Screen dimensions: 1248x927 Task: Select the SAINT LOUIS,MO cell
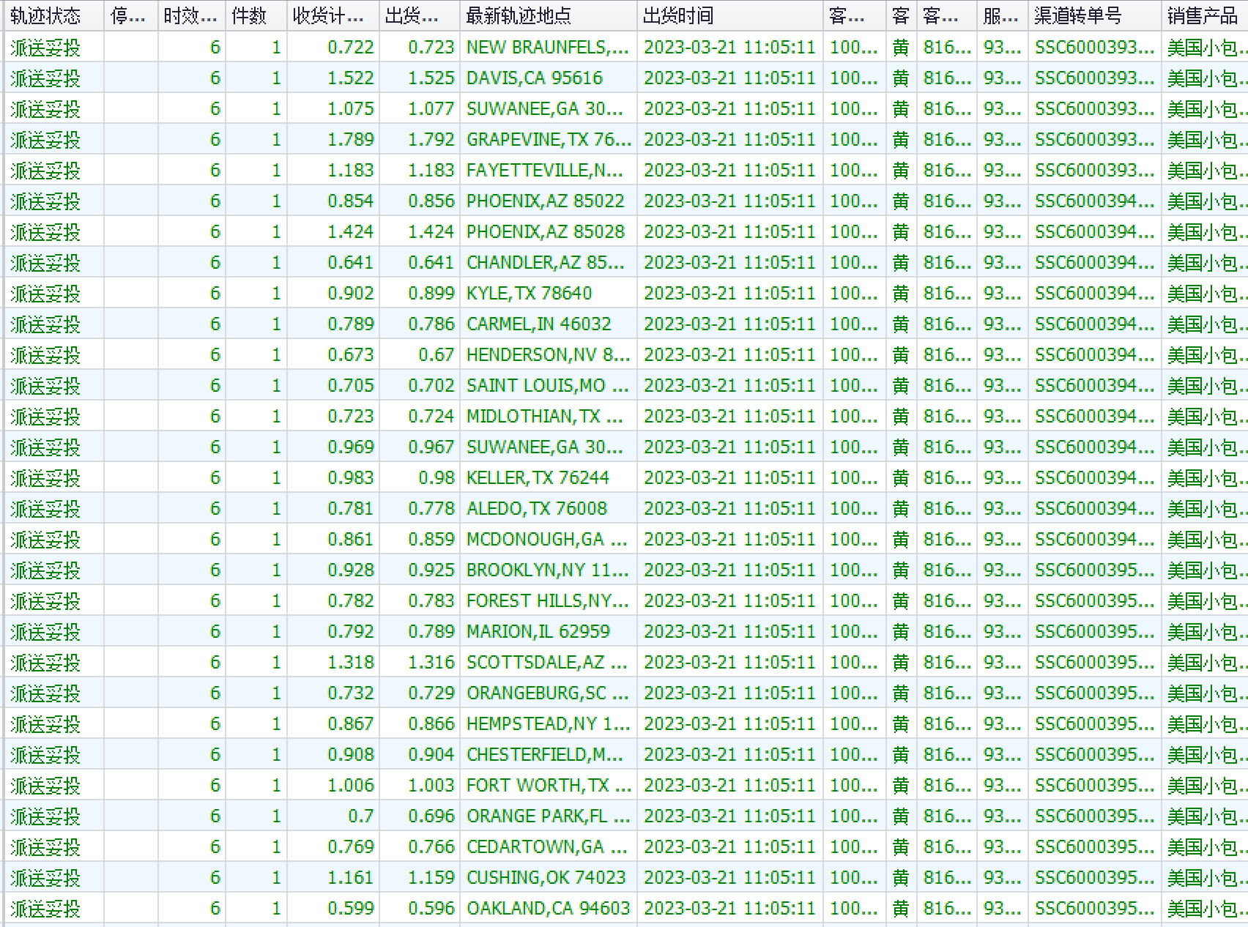pyautogui.click(x=549, y=386)
